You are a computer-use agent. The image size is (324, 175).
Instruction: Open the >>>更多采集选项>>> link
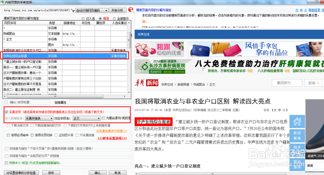(112, 138)
